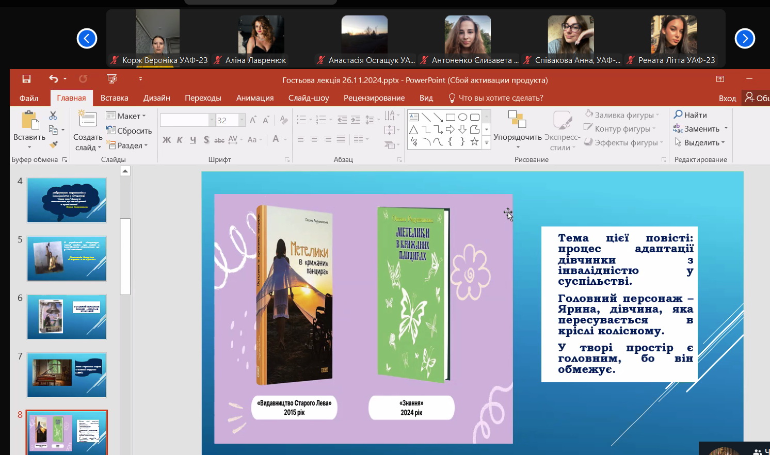Justify the paragraph text
The height and width of the screenshot is (455, 770).
click(341, 139)
